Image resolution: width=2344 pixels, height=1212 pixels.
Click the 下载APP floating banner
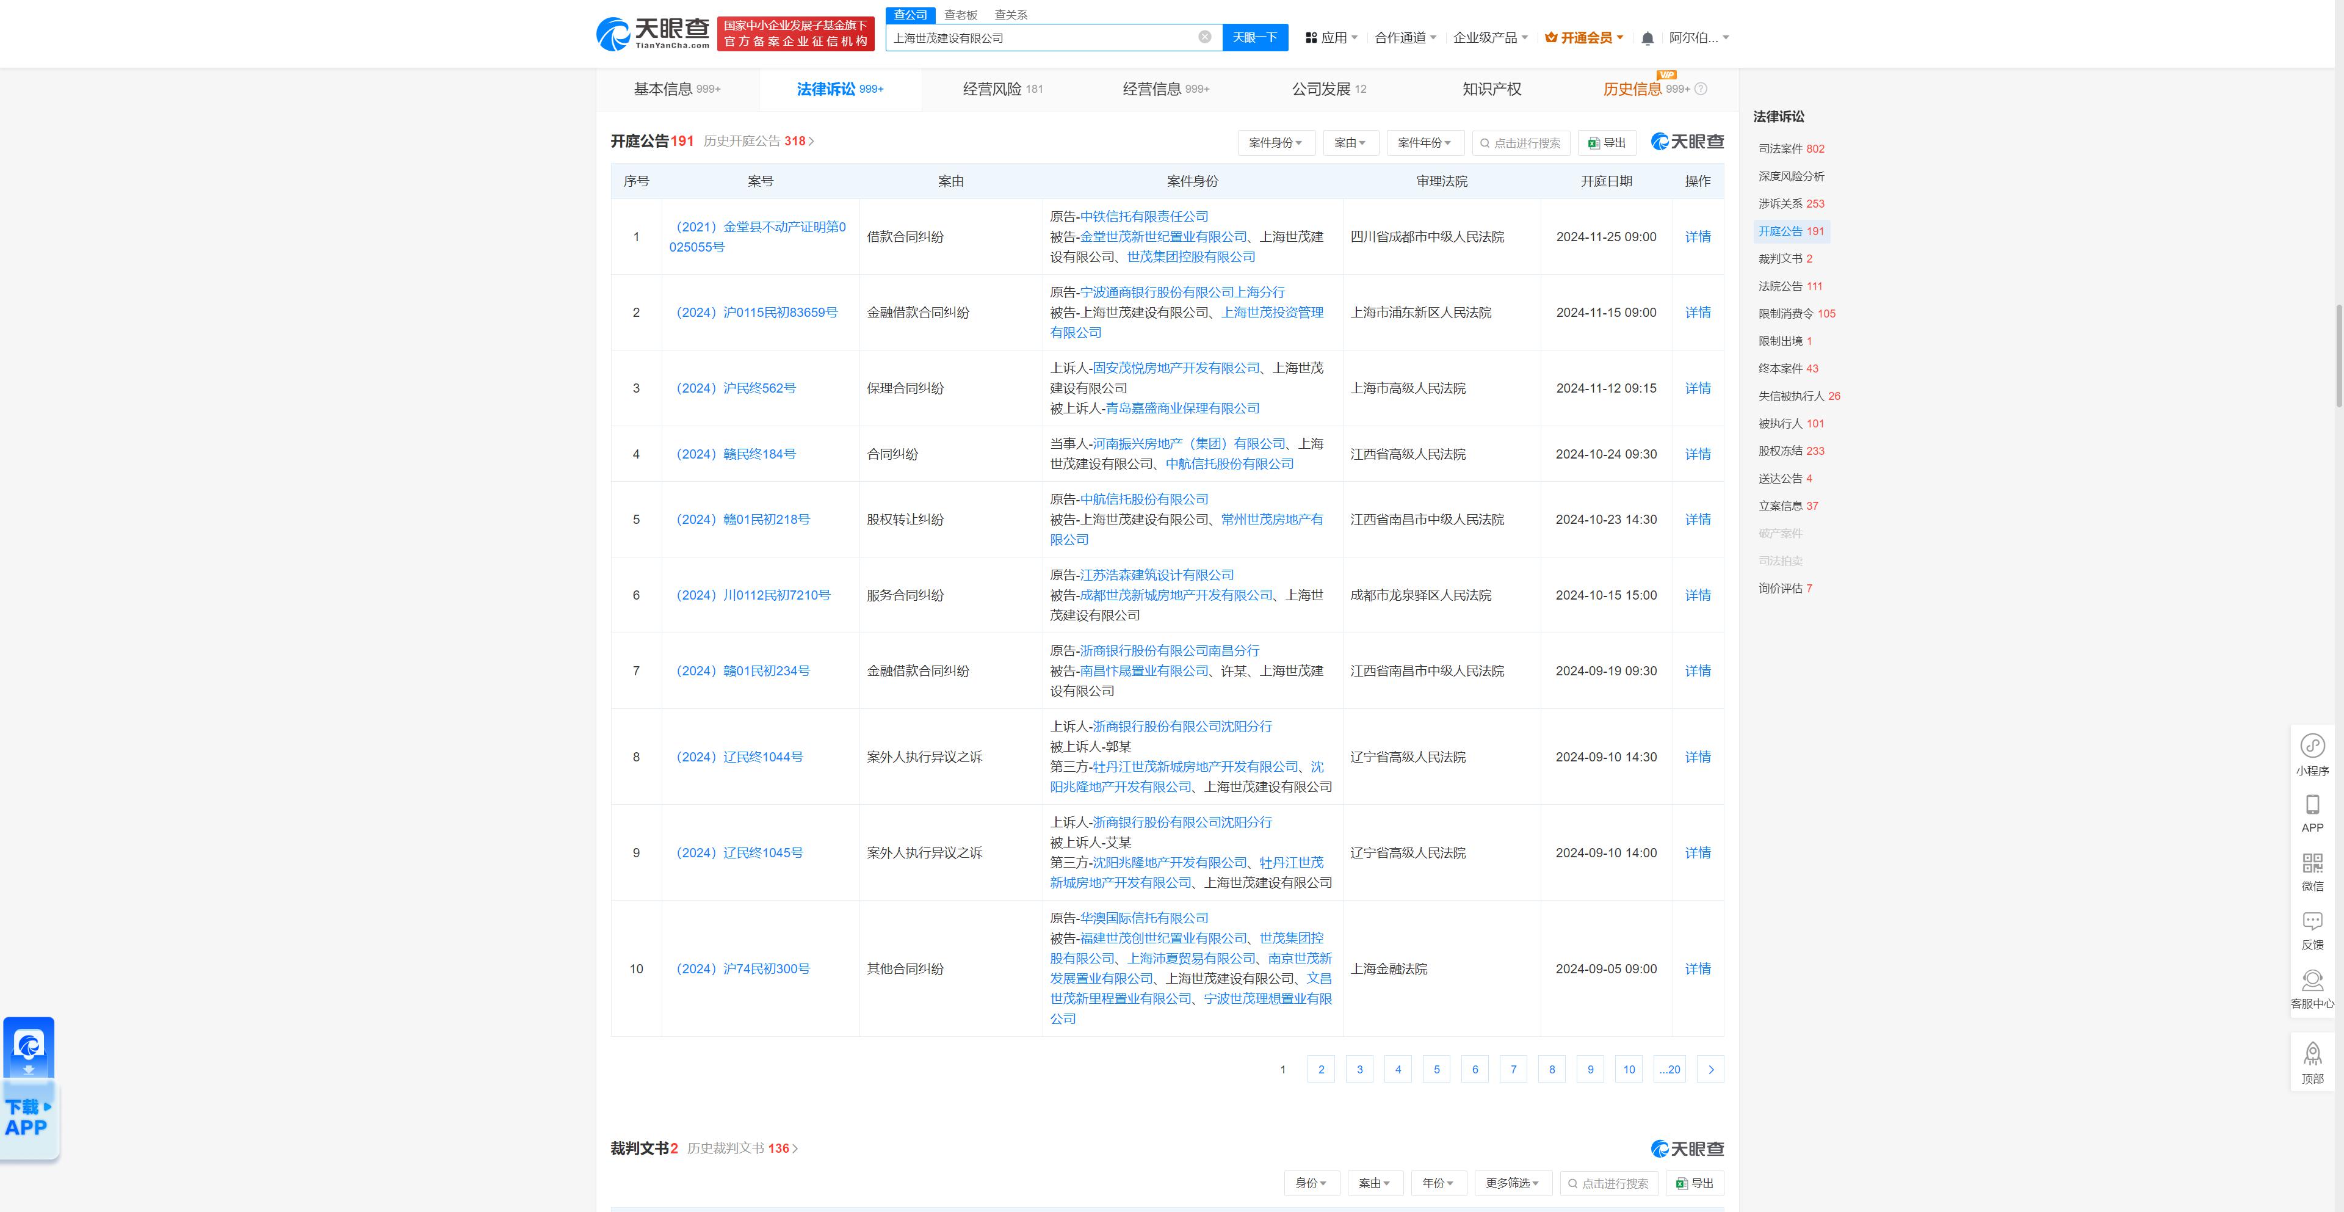tap(29, 1089)
